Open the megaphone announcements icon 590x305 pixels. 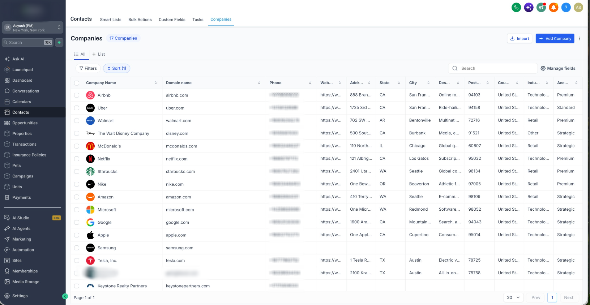[x=541, y=7]
